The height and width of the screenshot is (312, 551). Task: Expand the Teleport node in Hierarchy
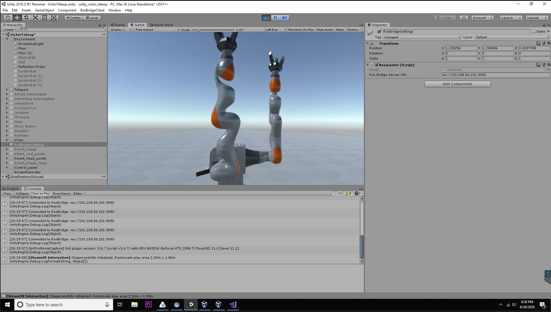tap(6, 89)
